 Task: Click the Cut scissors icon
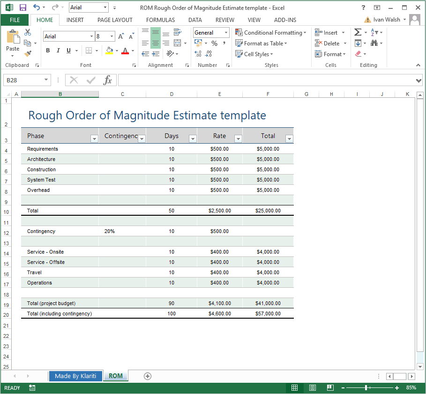coord(28,32)
